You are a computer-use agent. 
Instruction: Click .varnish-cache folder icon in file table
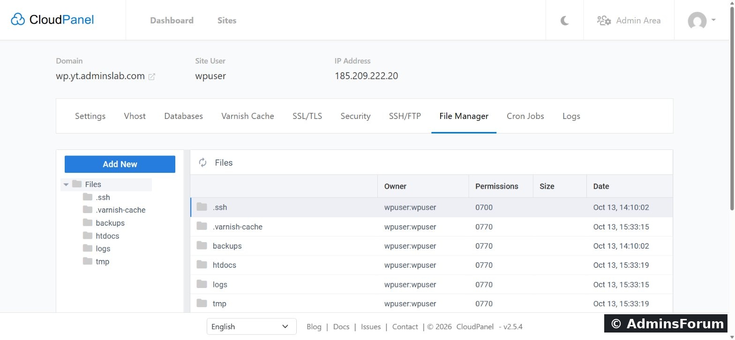pos(202,226)
